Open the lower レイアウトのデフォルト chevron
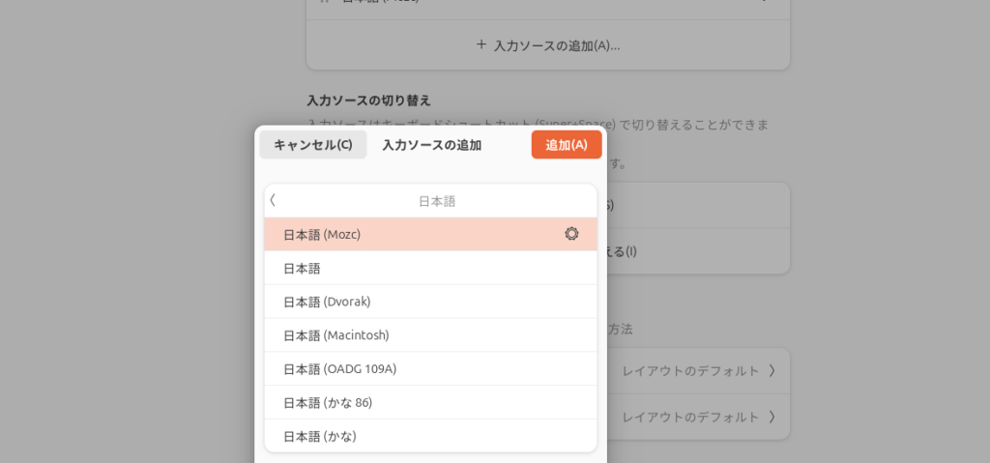This screenshot has width=990, height=463. tap(772, 417)
